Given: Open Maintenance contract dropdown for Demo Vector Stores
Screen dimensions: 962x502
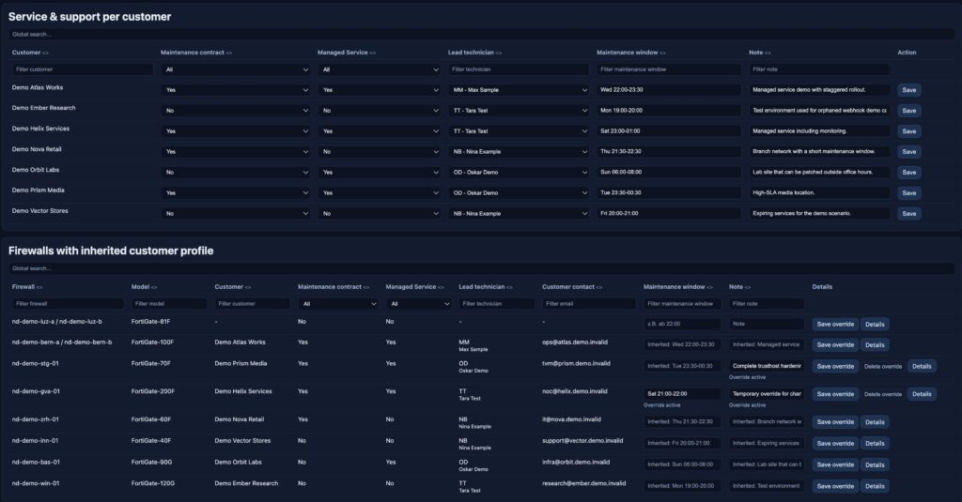Looking at the screenshot, I should pos(235,214).
